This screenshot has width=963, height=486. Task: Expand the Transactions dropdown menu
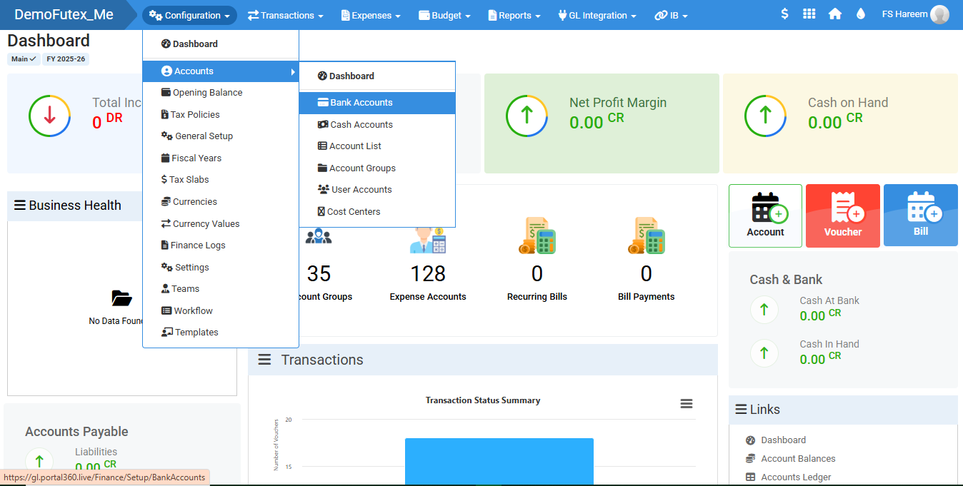286,16
